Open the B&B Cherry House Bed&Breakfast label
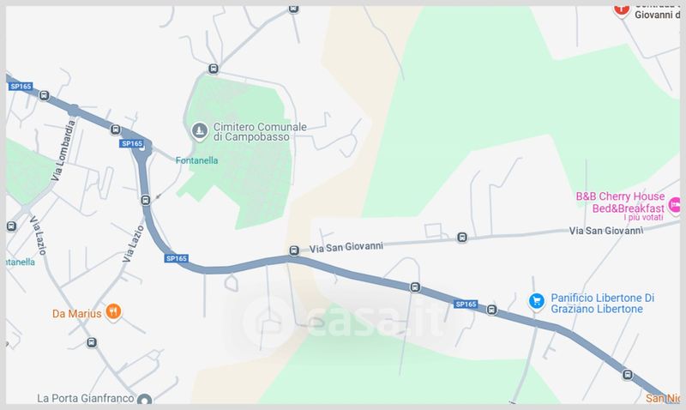The height and width of the screenshot is (410, 686). tap(620, 202)
